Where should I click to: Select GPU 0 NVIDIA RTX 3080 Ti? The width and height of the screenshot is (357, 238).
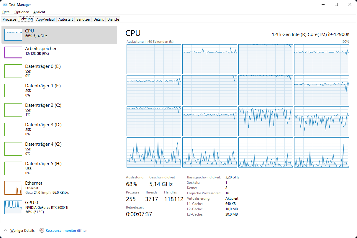(x=44, y=207)
